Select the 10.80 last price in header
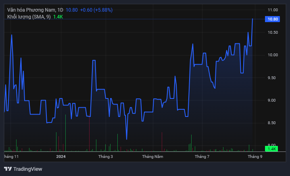290x176 pixels. point(72,10)
